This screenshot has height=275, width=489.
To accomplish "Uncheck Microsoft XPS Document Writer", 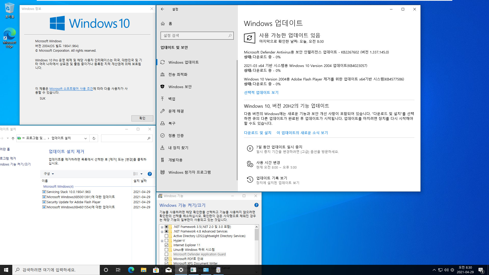I will pos(166,263).
